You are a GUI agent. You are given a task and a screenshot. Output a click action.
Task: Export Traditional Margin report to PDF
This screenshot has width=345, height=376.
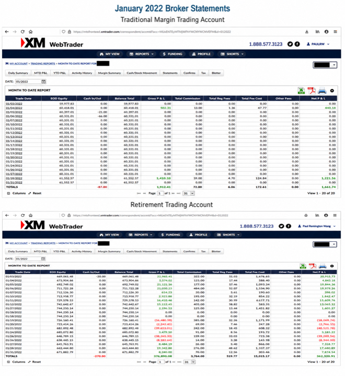[312, 91]
